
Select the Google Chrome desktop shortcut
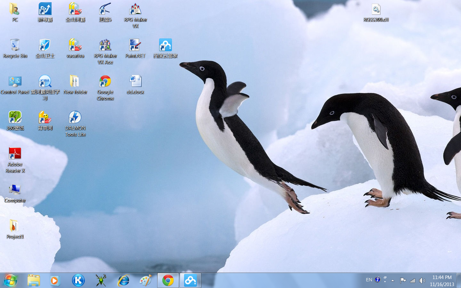pyautogui.click(x=105, y=88)
